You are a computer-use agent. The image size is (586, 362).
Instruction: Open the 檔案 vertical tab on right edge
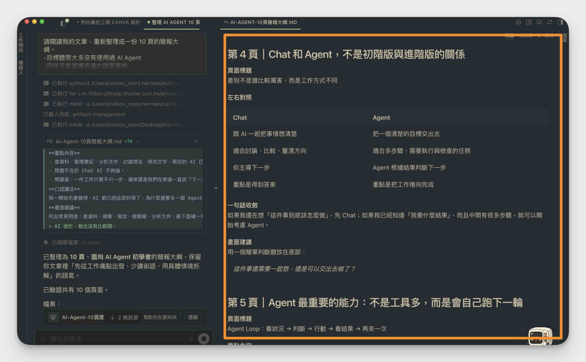click(x=565, y=37)
